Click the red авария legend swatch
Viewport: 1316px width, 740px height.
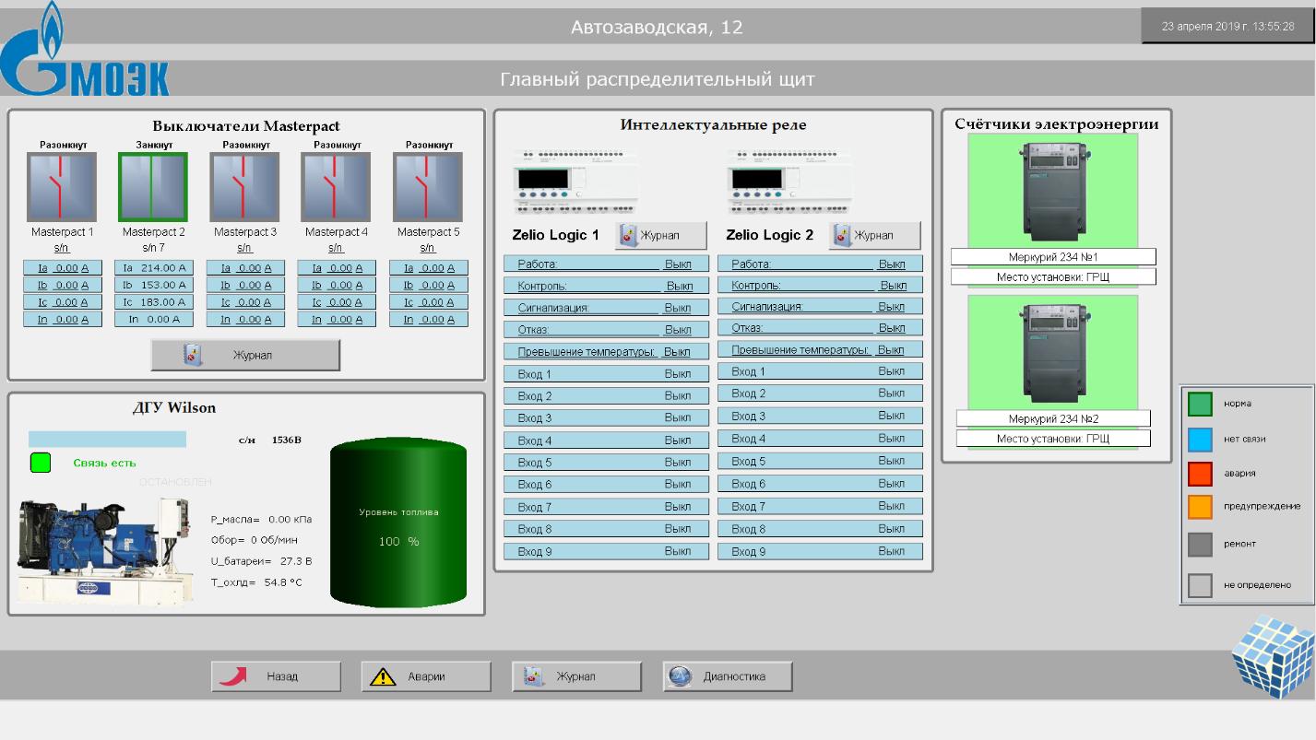click(x=1200, y=474)
